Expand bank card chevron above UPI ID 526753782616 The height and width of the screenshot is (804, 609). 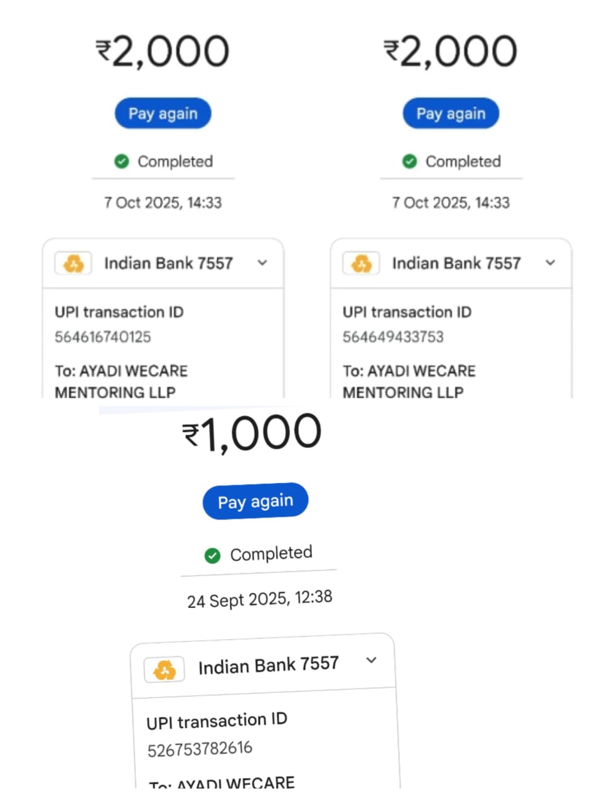point(372,660)
